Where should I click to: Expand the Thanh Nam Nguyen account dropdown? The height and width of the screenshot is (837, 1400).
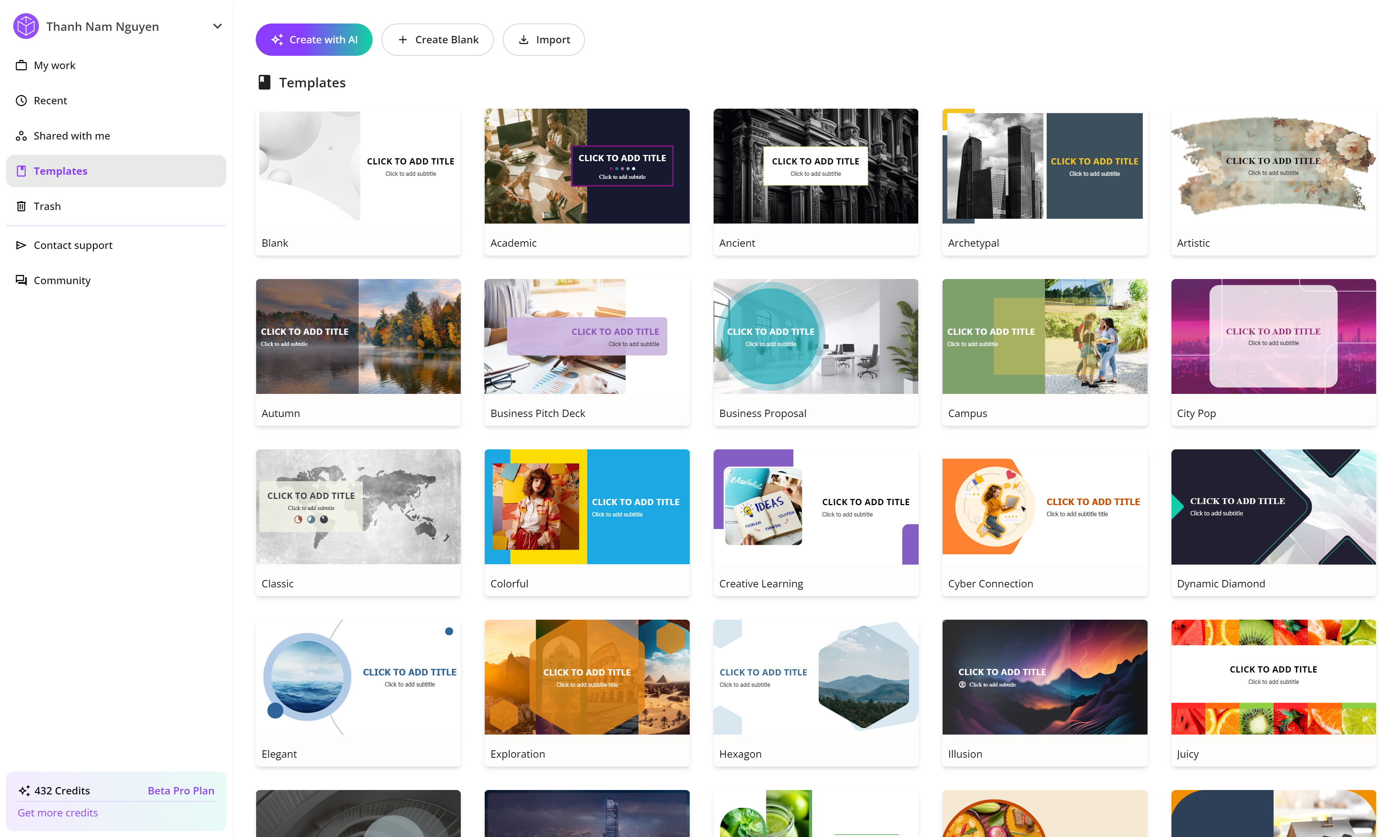pos(217,26)
